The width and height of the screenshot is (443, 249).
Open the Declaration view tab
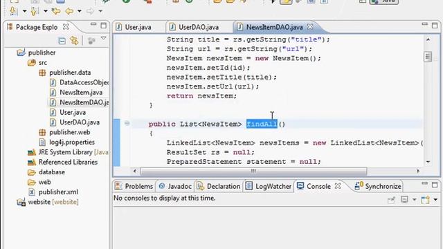tap(219, 186)
